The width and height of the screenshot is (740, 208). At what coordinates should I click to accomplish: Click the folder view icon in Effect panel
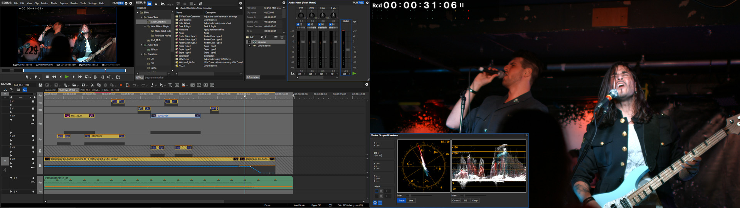tap(149, 3)
